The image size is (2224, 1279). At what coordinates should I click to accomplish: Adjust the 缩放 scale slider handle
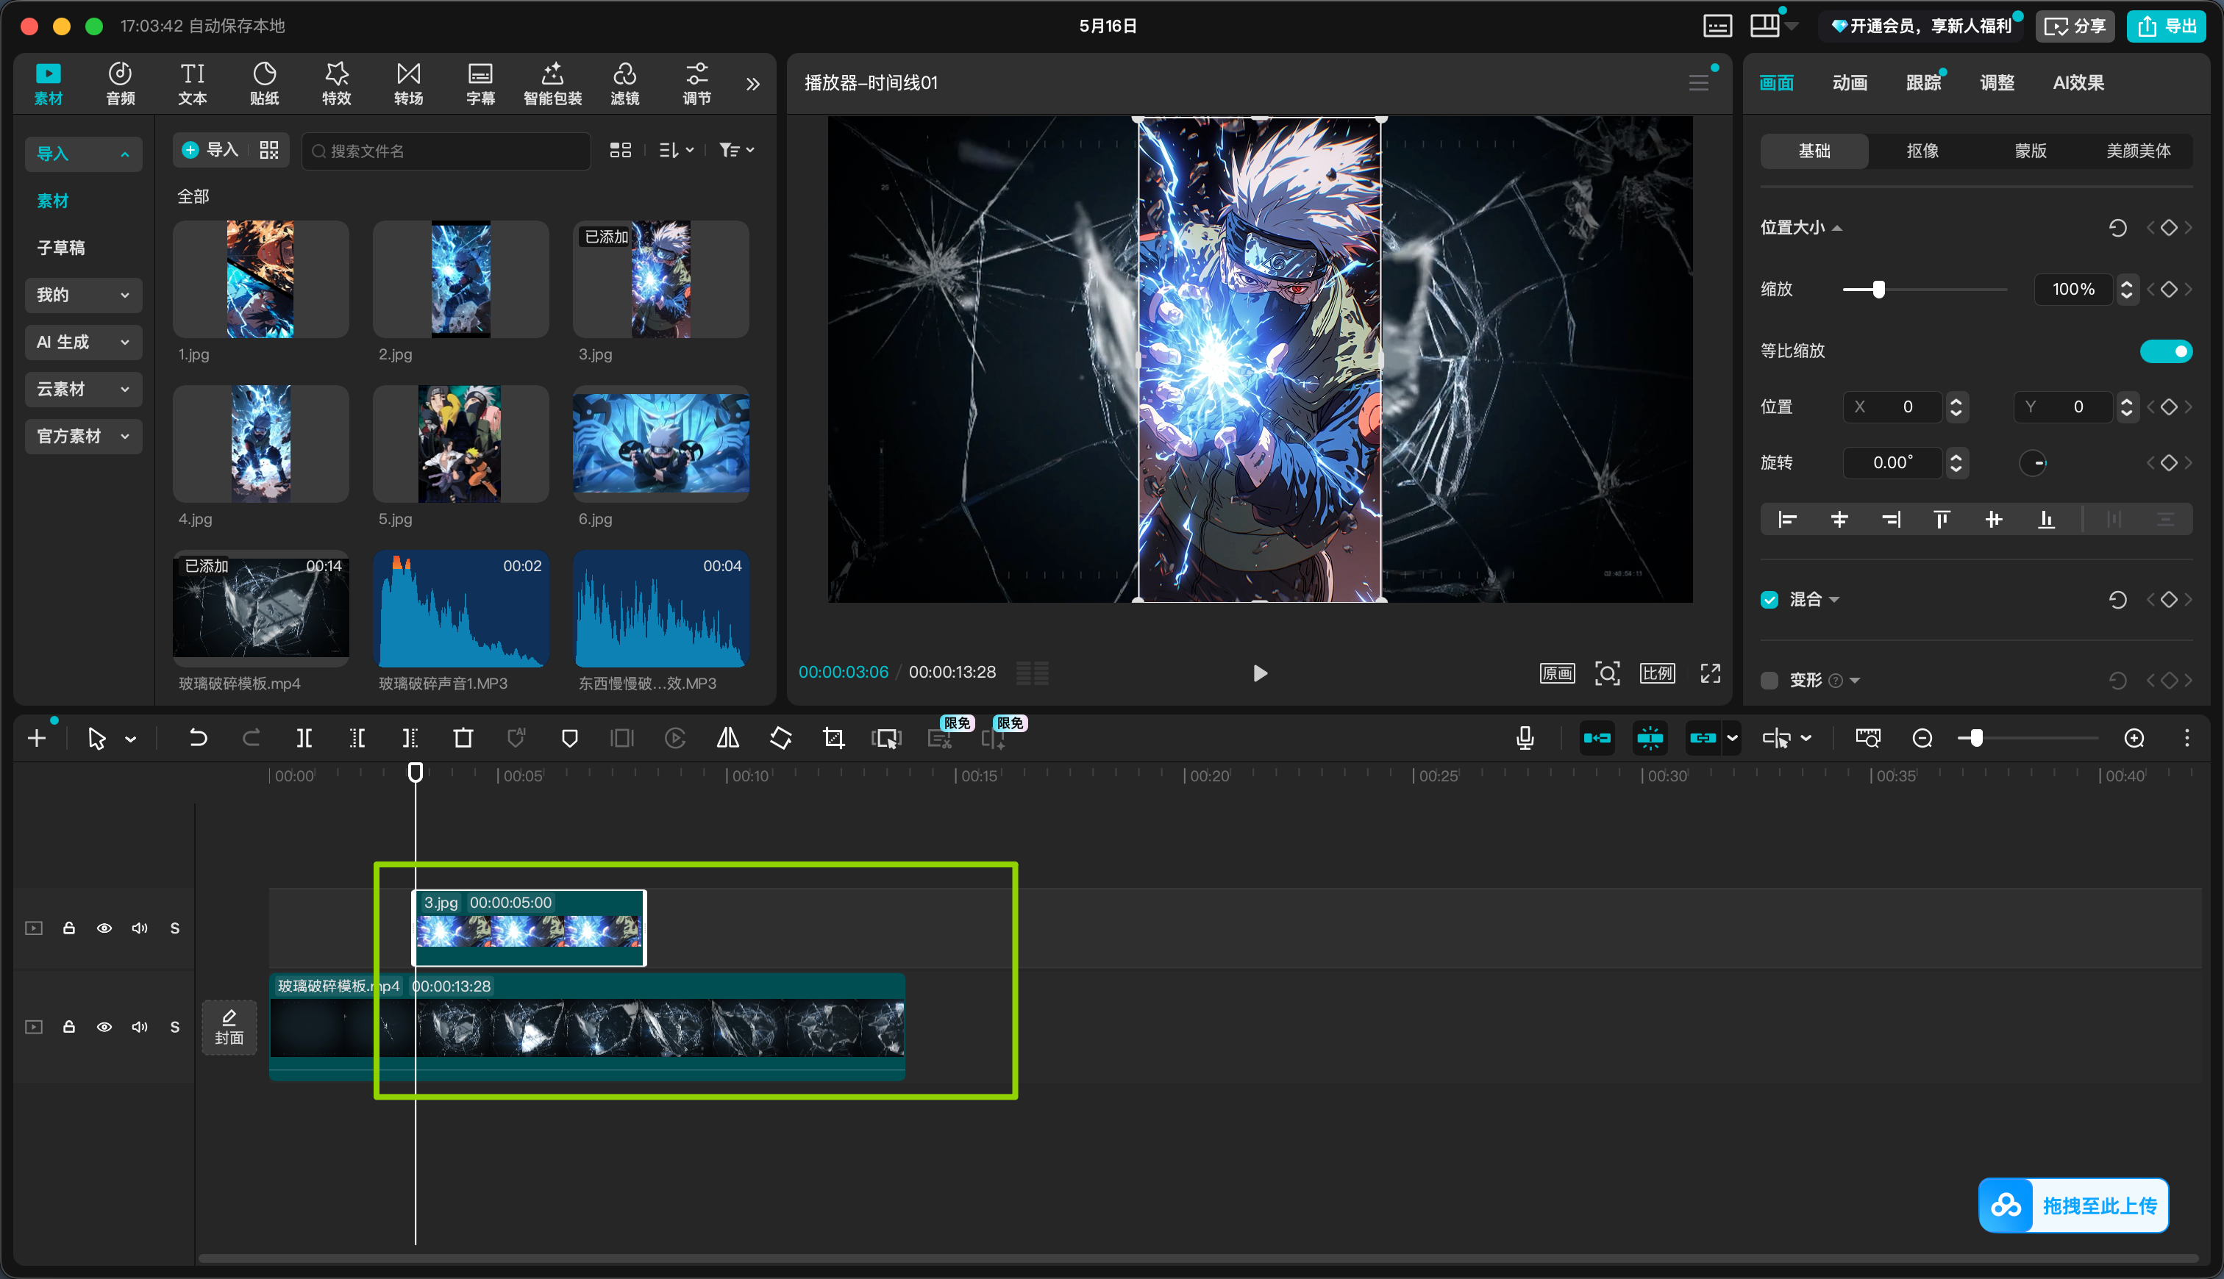(x=1878, y=289)
